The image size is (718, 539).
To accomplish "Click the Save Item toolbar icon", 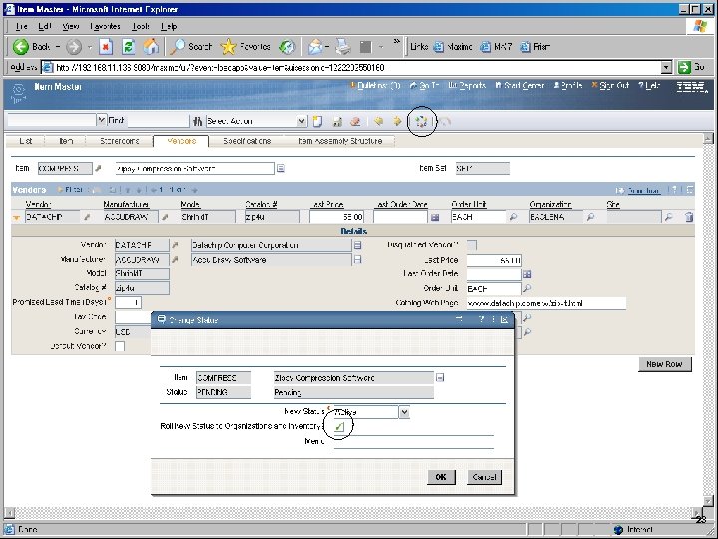I will pyautogui.click(x=337, y=121).
